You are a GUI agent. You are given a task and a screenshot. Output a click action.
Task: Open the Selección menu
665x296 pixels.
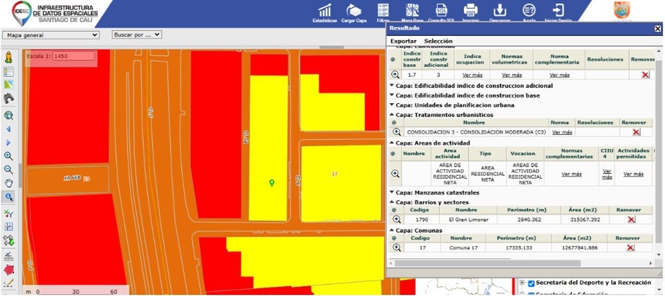point(438,41)
